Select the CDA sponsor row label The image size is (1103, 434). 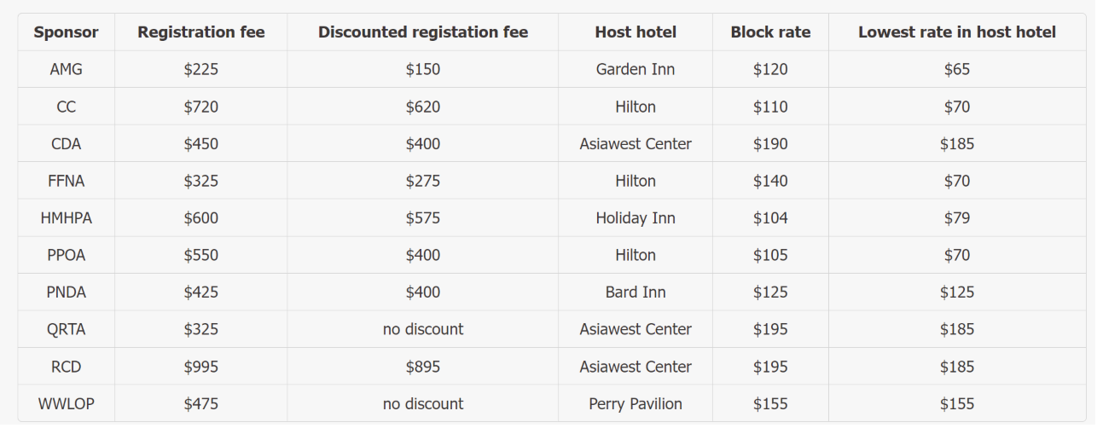(x=66, y=144)
